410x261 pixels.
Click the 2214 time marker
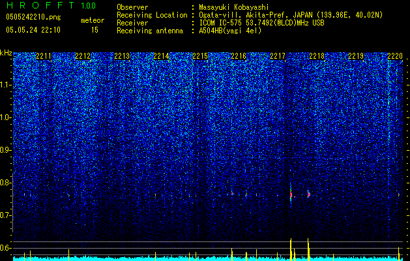[x=161, y=56]
